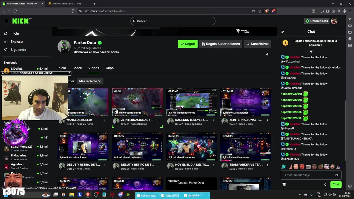Click the Suscribirse button

tap(257, 44)
